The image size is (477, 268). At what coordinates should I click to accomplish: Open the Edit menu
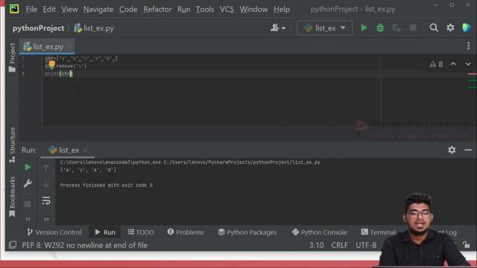pyautogui.click(x=49, y=10)
